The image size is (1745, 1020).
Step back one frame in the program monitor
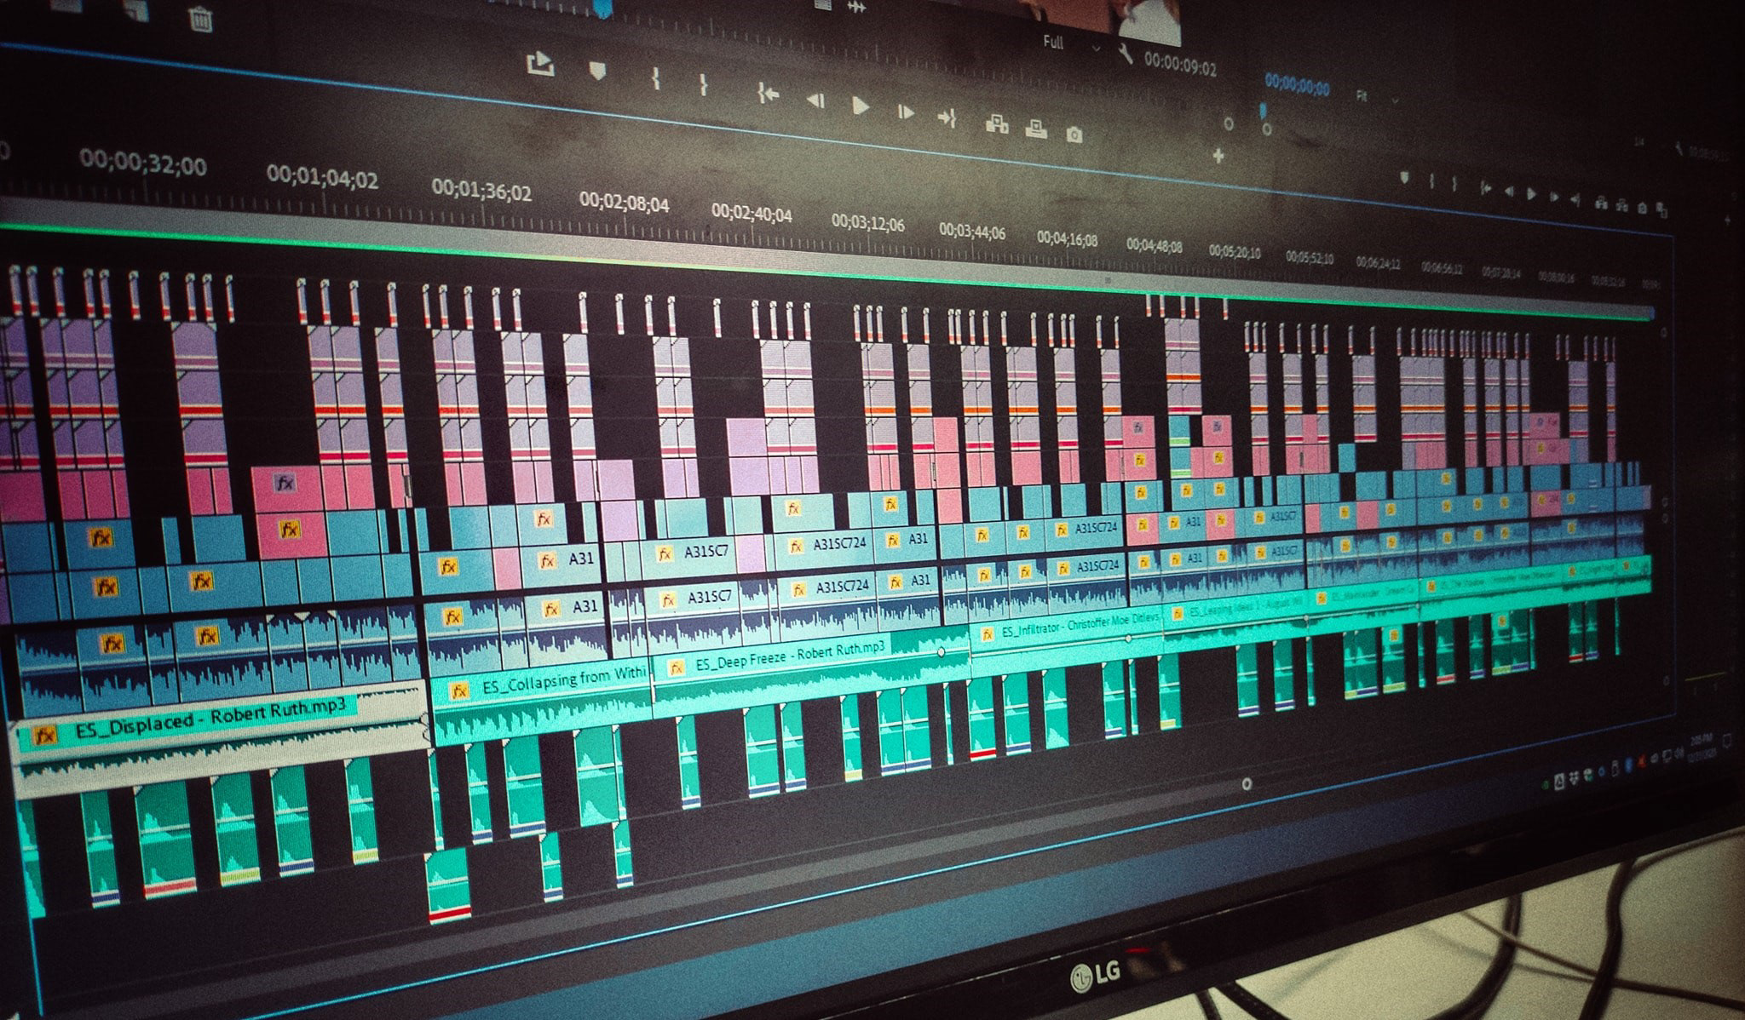coord(1509,192)
